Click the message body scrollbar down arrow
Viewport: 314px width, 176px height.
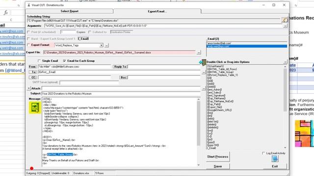198,165
